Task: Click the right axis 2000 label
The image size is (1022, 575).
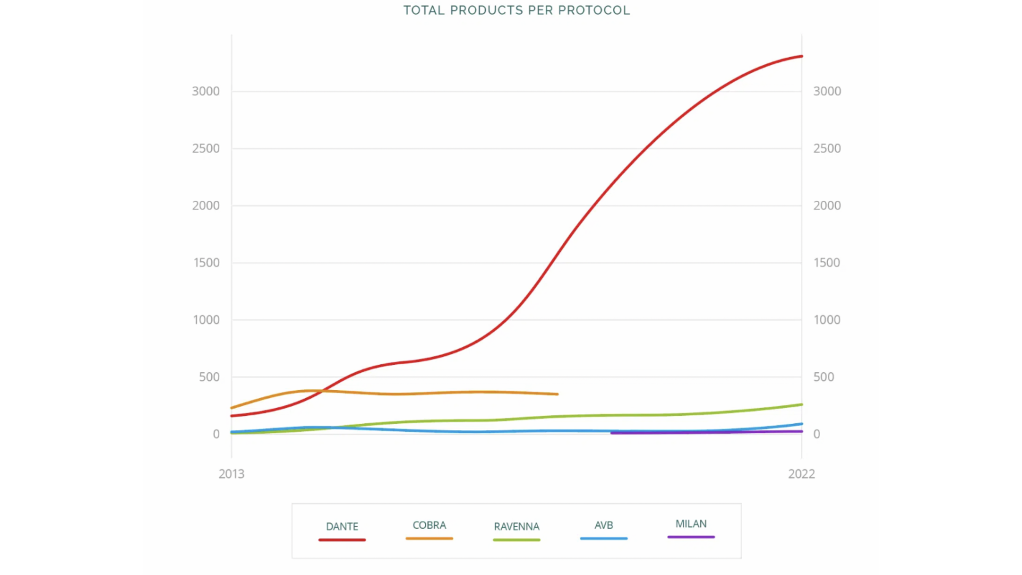Action: tap(827, 206)
